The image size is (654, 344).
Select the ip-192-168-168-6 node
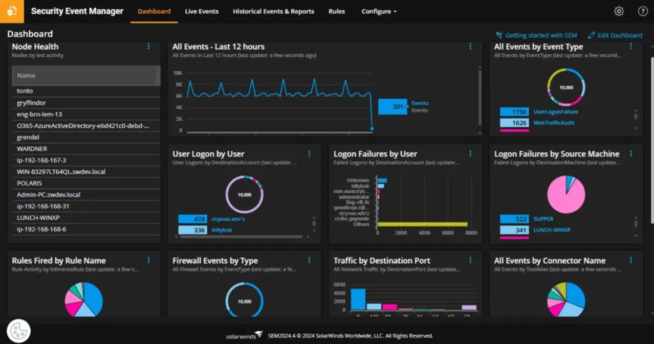(x=86, y=229)
